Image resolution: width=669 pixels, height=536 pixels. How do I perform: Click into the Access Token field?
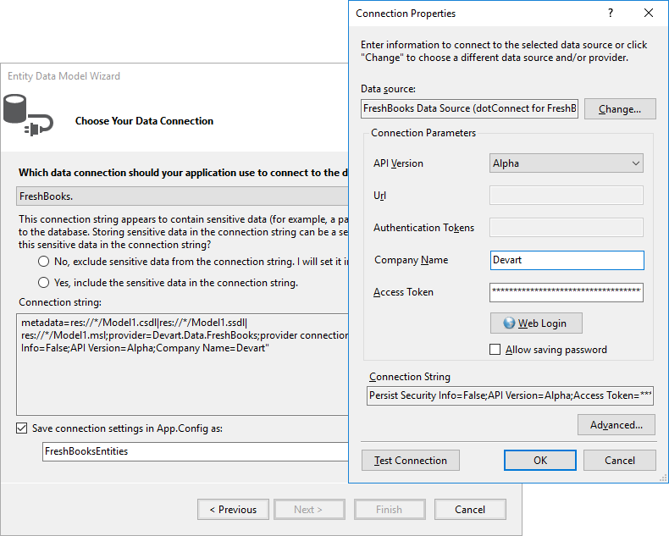click(x=567, y=292)
